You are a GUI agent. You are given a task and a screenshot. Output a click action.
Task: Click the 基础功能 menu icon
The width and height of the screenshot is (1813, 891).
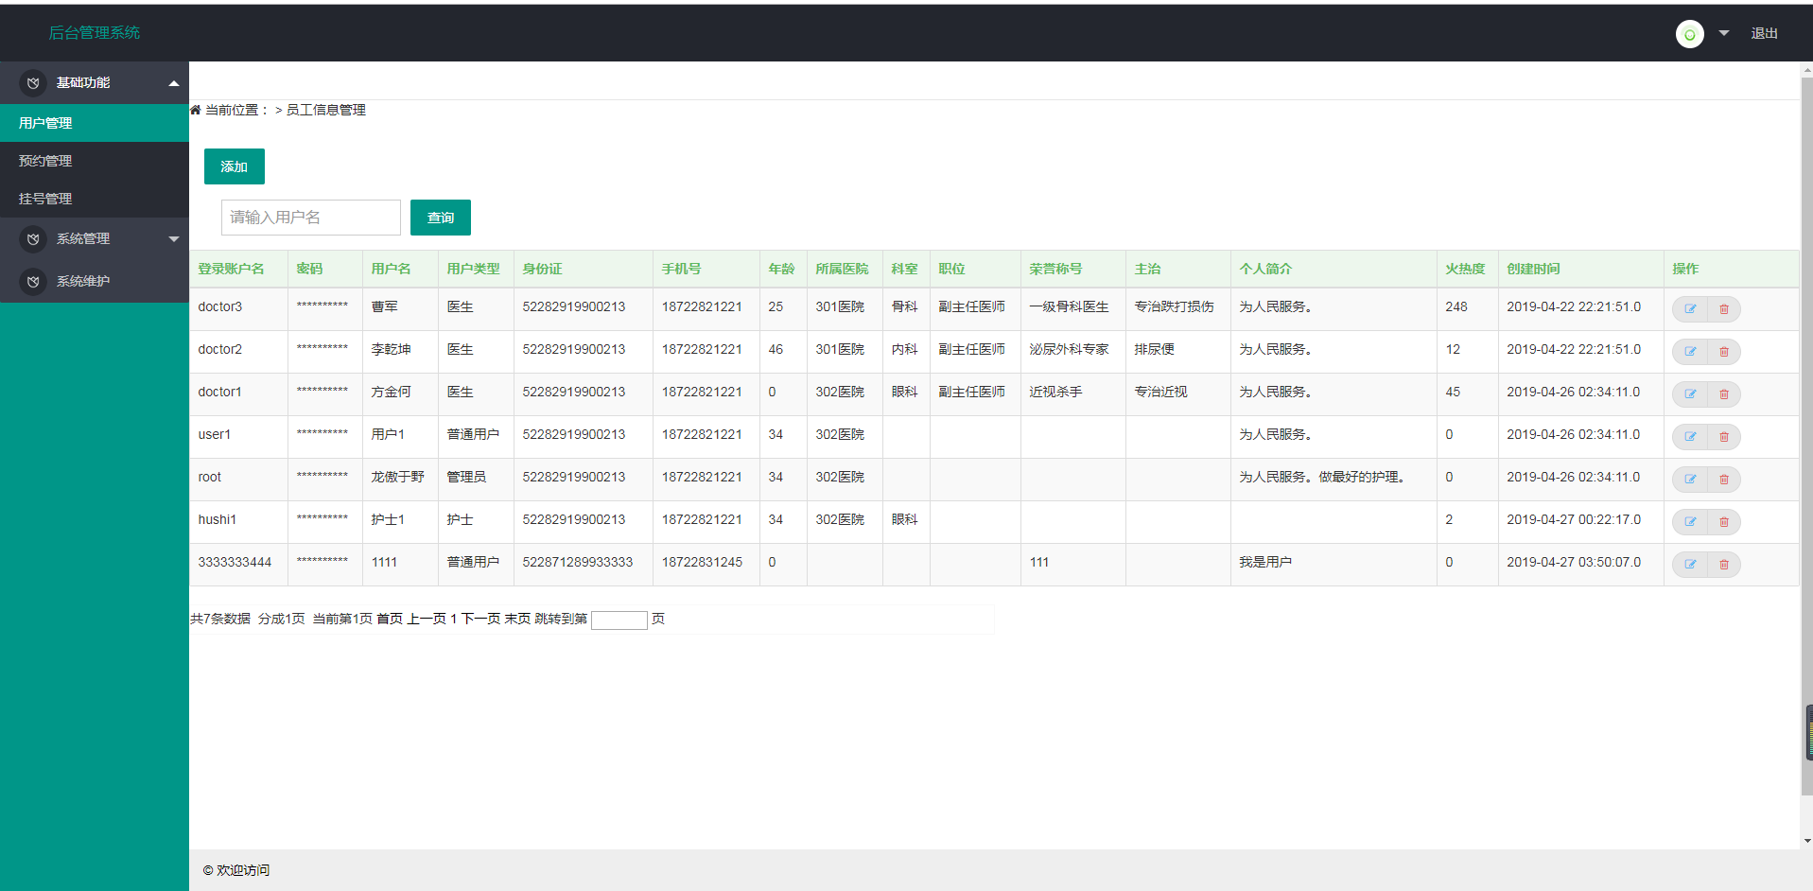point(33,83)
